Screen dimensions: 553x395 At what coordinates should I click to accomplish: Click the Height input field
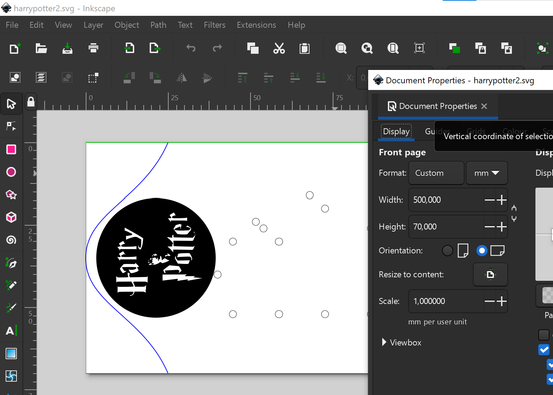coord(446,227)
